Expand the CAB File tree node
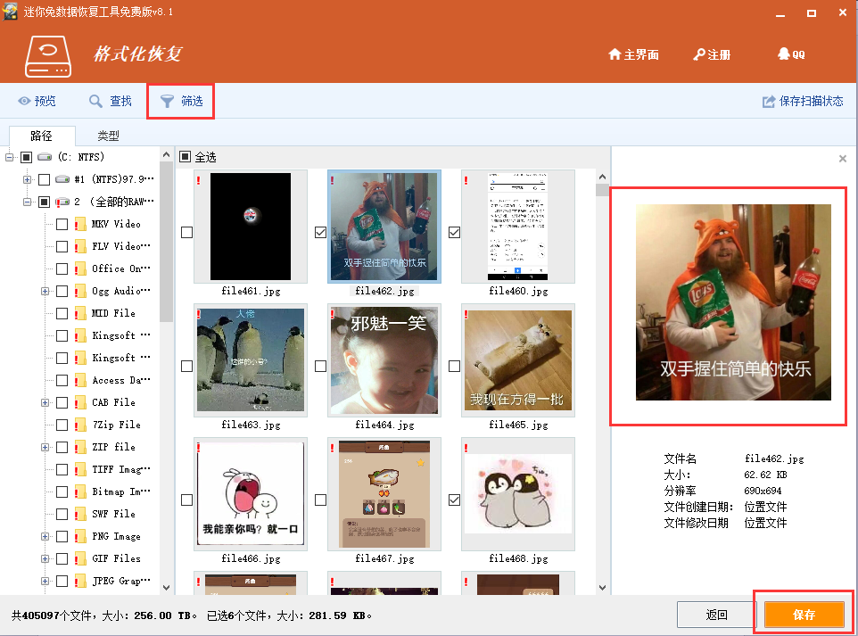The height and width of the screenshot is (636, 858). click(x=45, y=403)
